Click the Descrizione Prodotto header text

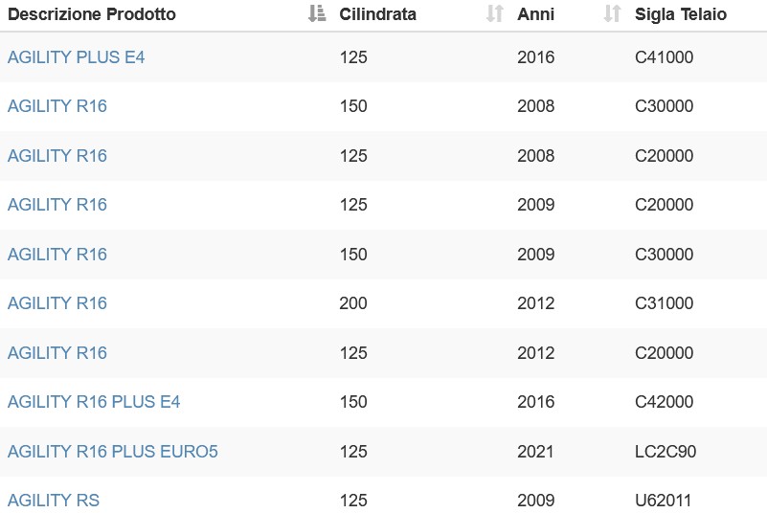point(92,14)
